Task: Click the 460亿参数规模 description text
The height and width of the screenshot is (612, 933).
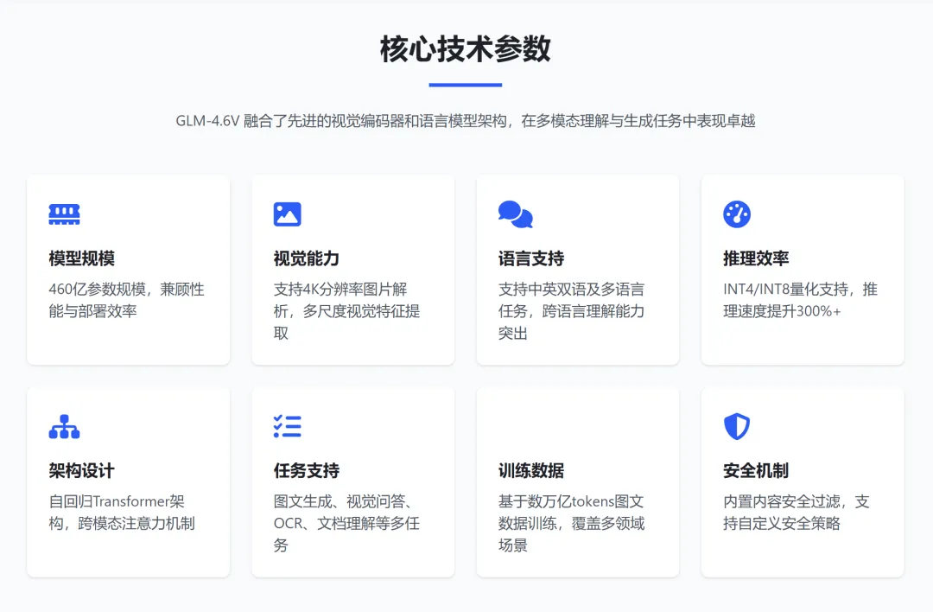Action: pos(127,300)
